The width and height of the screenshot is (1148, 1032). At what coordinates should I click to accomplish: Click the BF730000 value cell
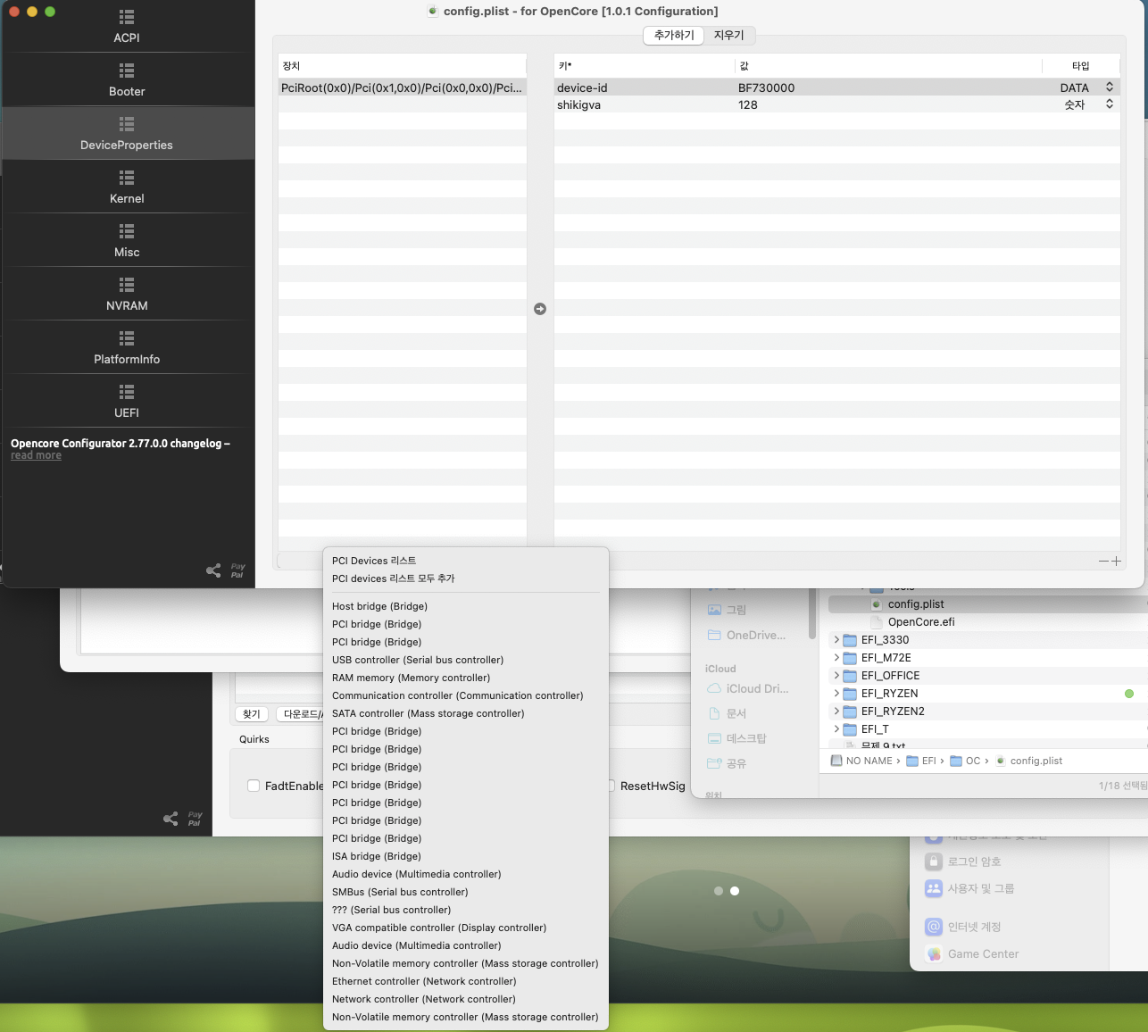(x=767, y=87)
